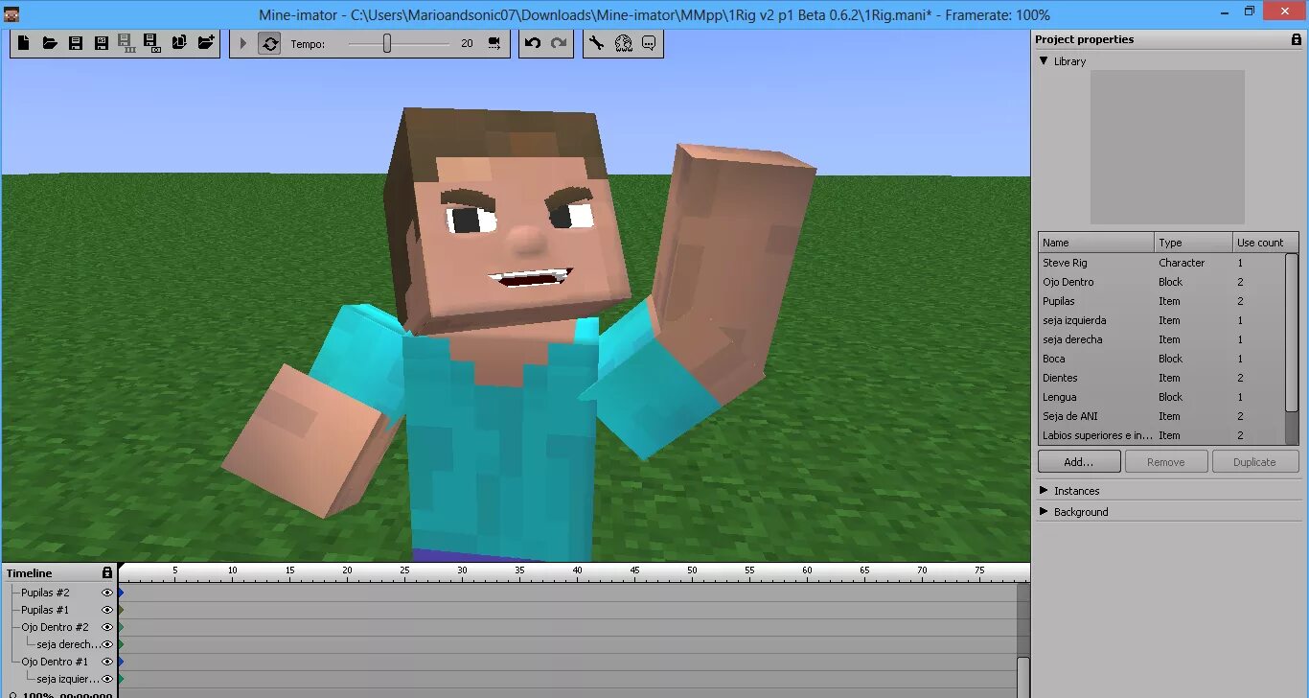
Task: Hide seja izquierda timeline eye icon
Action: (107, 679)
